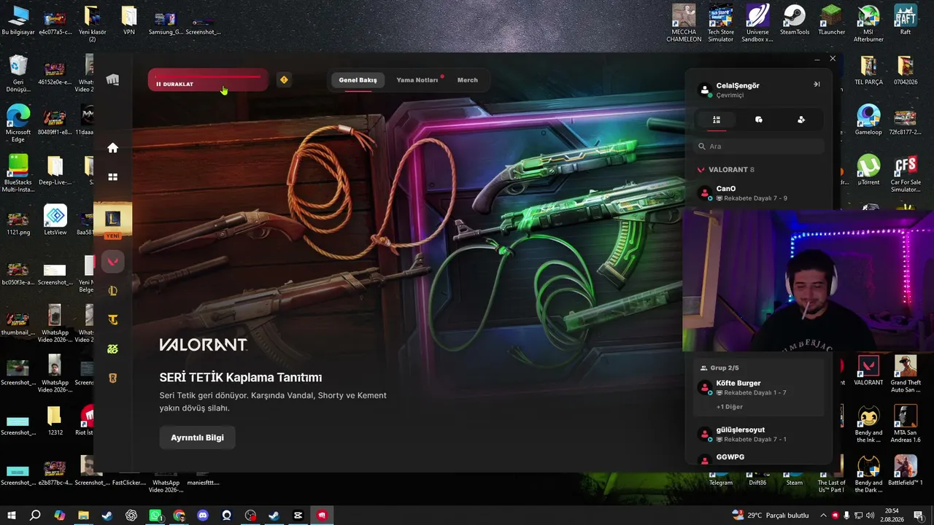This screenshot has height=525, width=934.
Task: Select friend GGWPG in the list
Action: coord(759,458)
